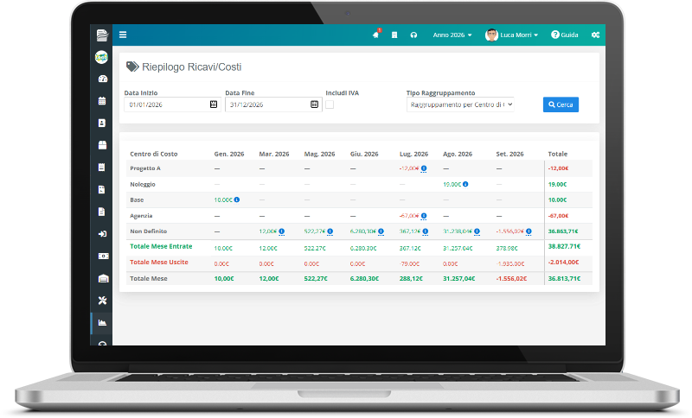Open the calendar icon in sidebar
692x418 pixels.
click(x=102, y=101)
